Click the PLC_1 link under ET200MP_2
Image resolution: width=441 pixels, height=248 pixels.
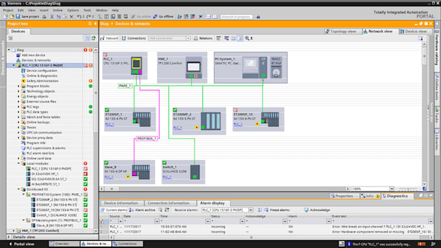click(x=178, y=128)
